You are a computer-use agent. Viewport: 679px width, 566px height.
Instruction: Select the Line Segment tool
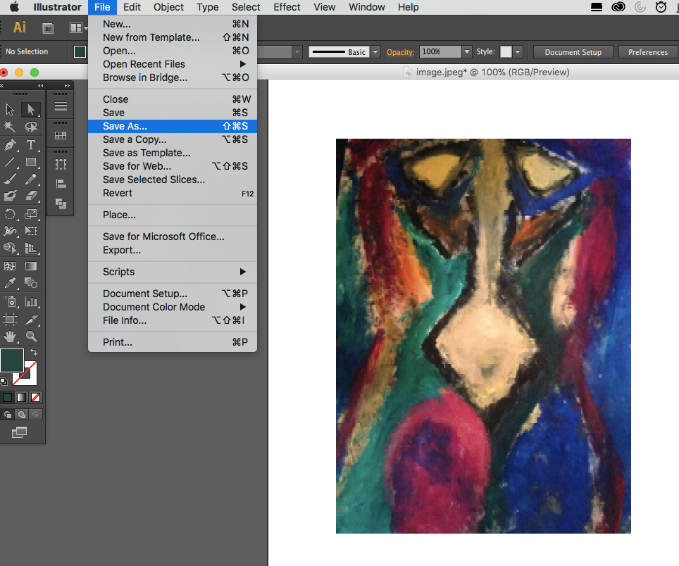10,162
